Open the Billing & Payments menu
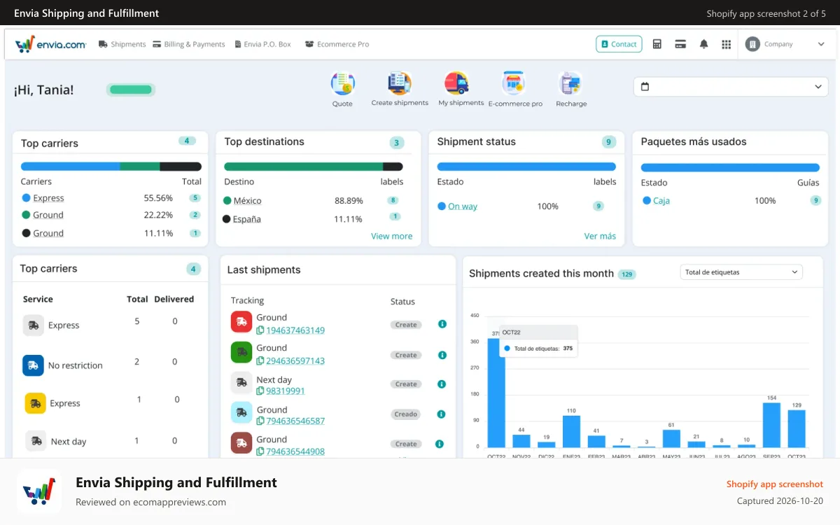The height and width of the screenshot is (525, 840). click(x=189, y=44)
